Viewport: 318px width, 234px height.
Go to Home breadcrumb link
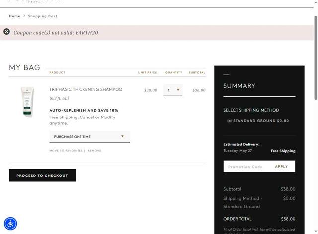tap(14, 16)
